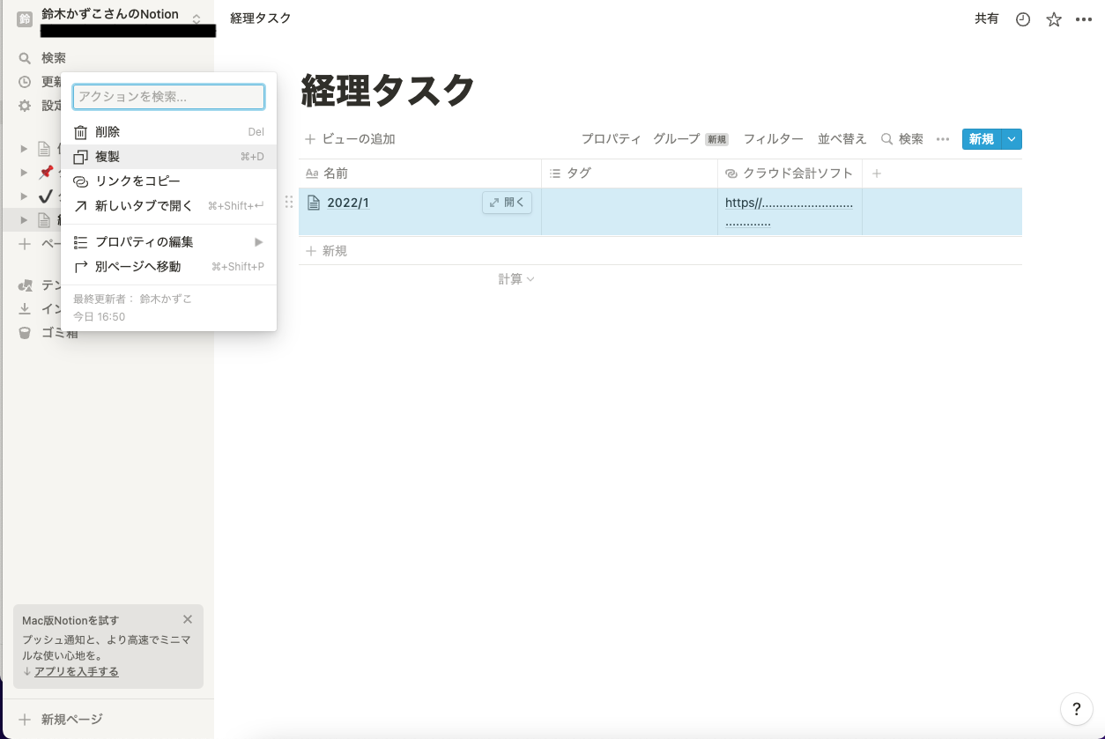This screenshot has width=1105, height=739.
Task: Follow the アプリを入手する link
Action: (76, 672)
